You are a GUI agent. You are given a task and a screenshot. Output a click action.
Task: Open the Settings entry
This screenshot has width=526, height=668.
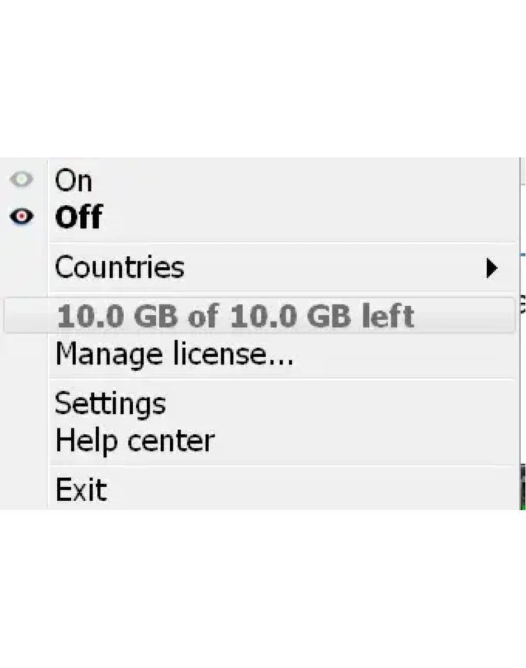[110, 403]
